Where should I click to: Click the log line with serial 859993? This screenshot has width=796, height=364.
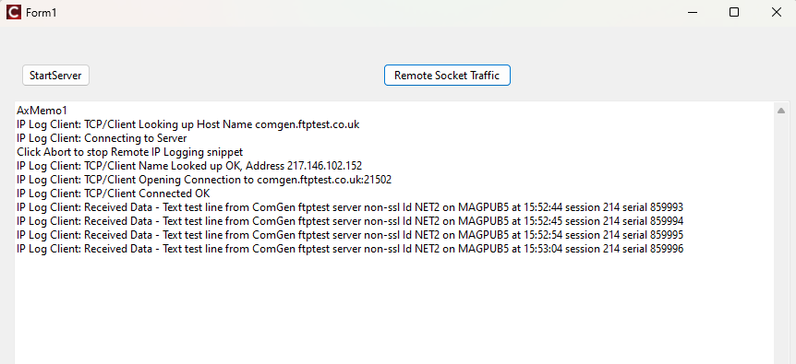click(350, 207)
